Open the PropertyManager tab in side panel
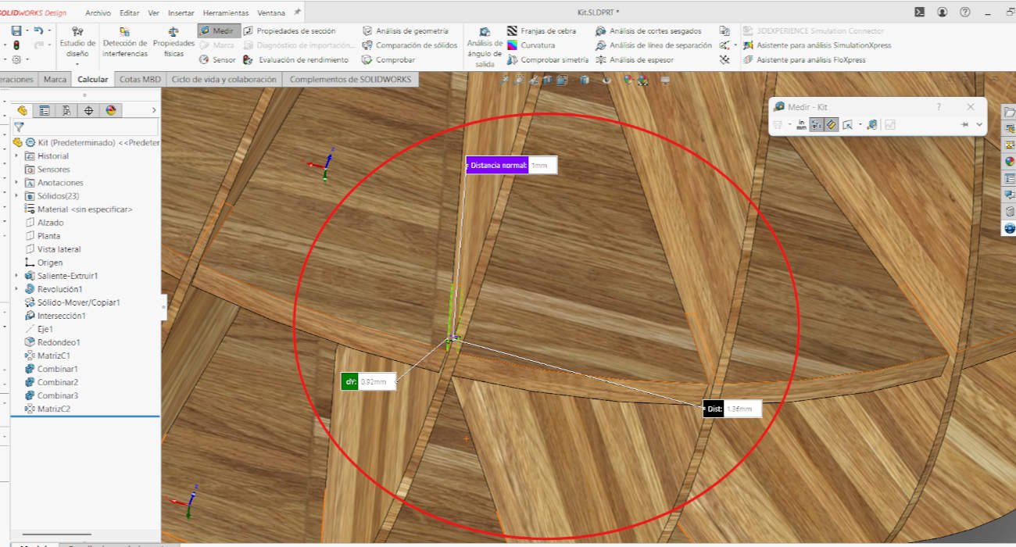 (45, 111)
